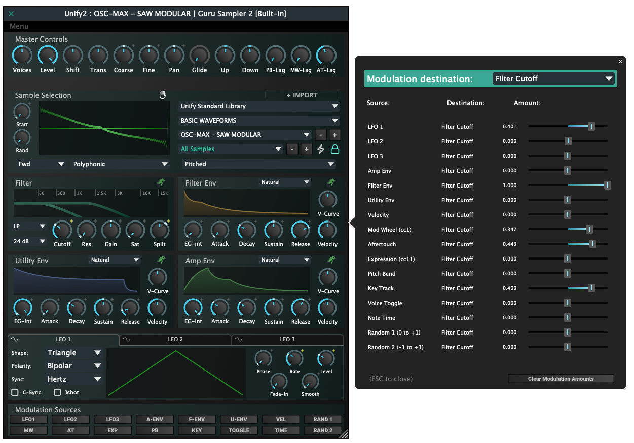Click the Level knob in Master Controls
634x443 pixels.
(48, 55)
